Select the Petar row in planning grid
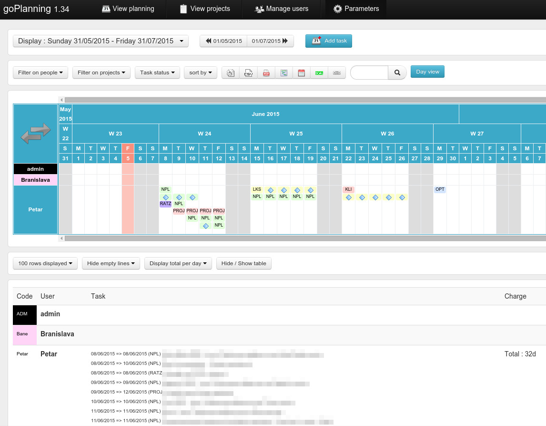Viewport: 546px width, 426px height. click(x=36, y=209)
